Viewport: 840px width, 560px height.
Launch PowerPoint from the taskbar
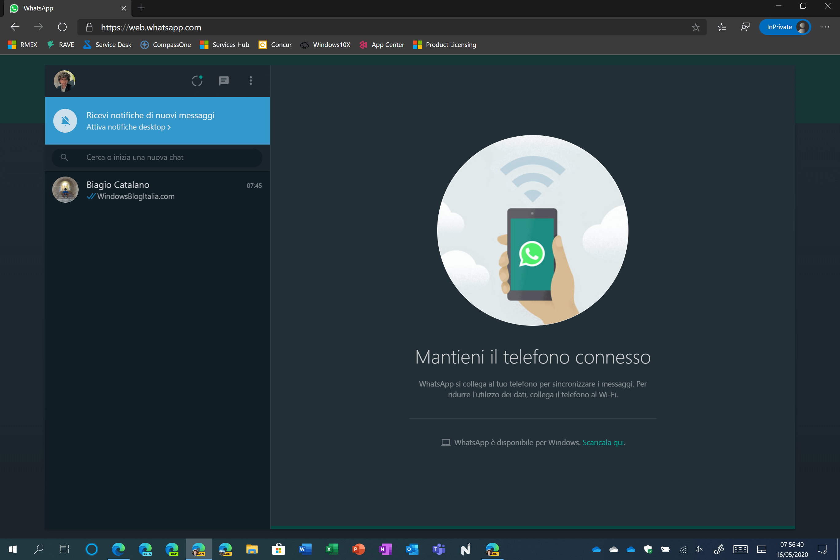point(359,549)
